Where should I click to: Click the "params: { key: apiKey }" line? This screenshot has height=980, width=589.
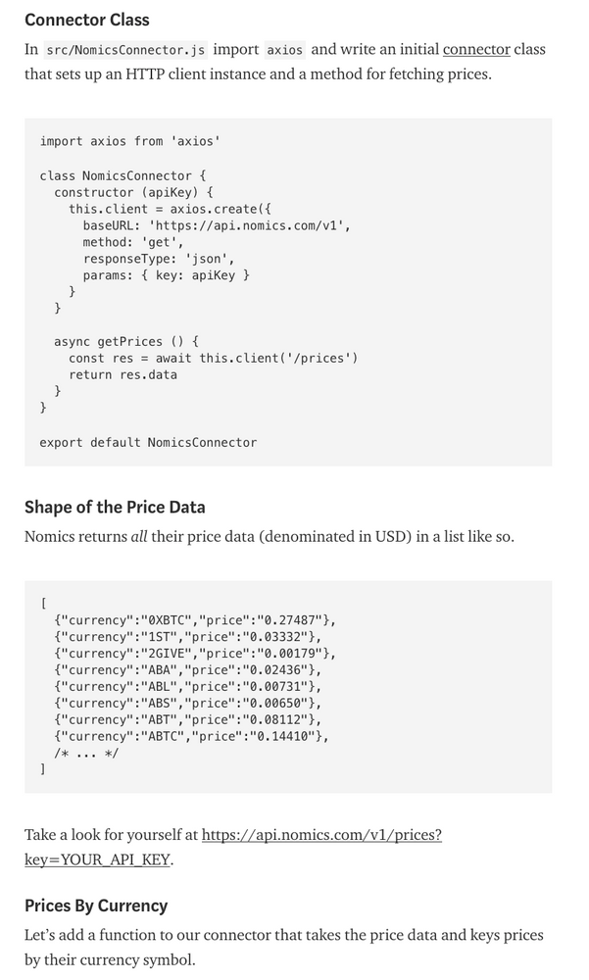pyautogui.click(x=166, y=275)
